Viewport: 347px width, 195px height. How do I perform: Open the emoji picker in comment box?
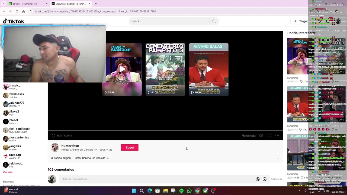(265, 179)
